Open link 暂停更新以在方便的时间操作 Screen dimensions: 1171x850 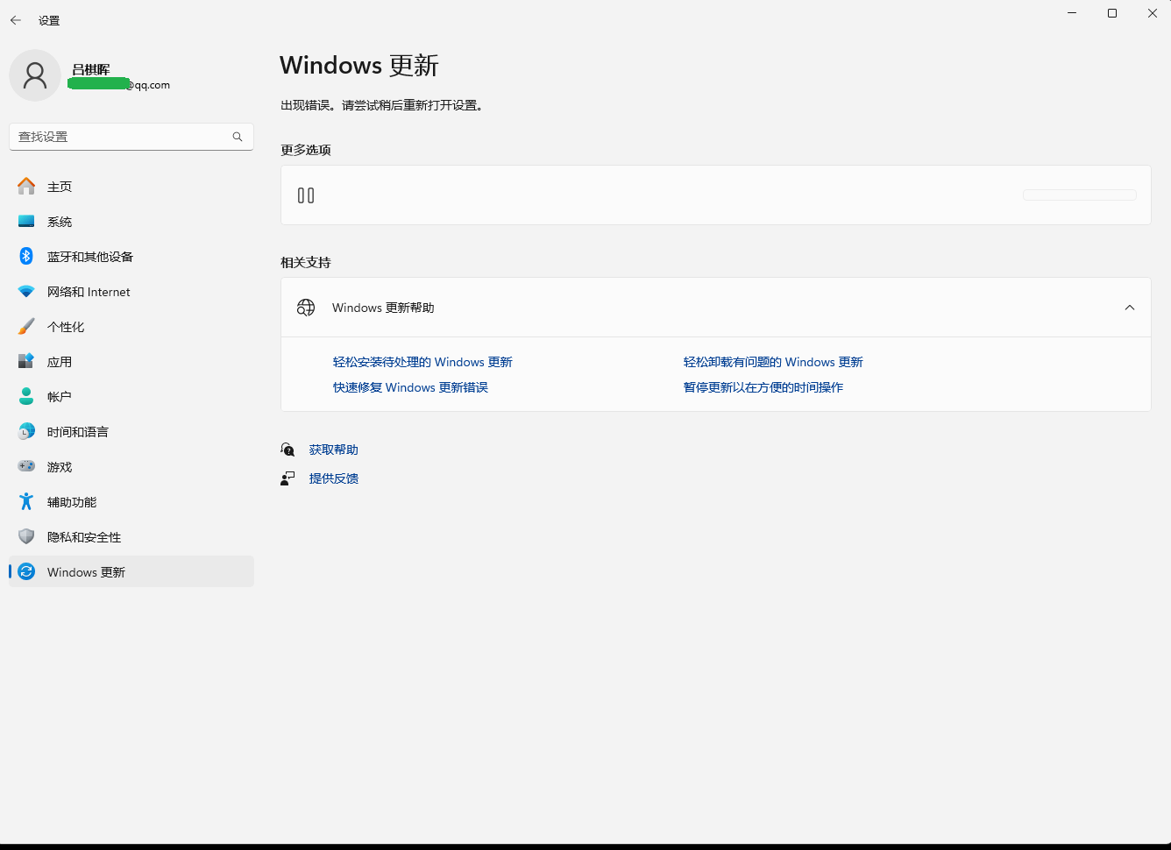763,387
